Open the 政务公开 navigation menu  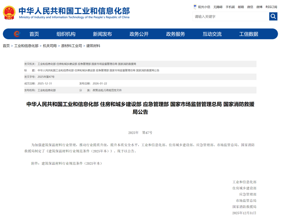(x=139, y=34)
